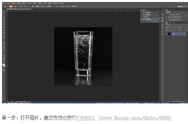Open the layer Opacity dropdown arrow

186,28
